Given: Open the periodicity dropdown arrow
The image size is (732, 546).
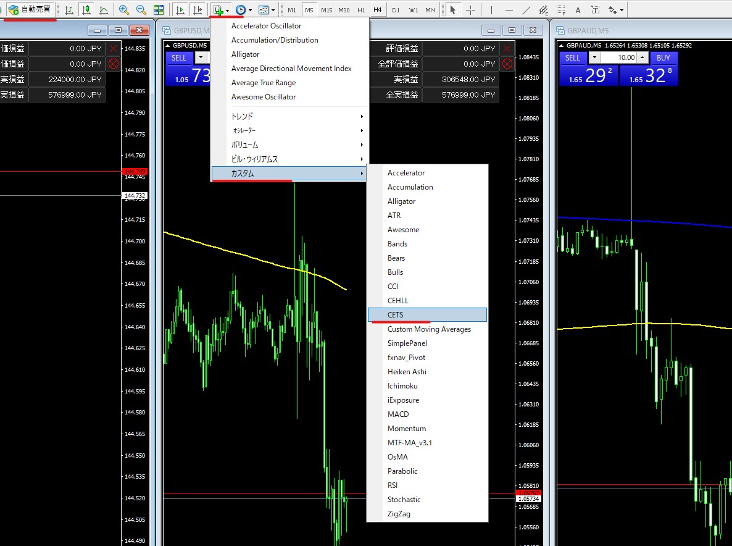Looking at the screenshot, I should pyautogui.click(x=250, y=10).
